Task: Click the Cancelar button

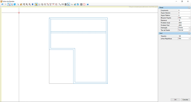Action: point(185,99)
